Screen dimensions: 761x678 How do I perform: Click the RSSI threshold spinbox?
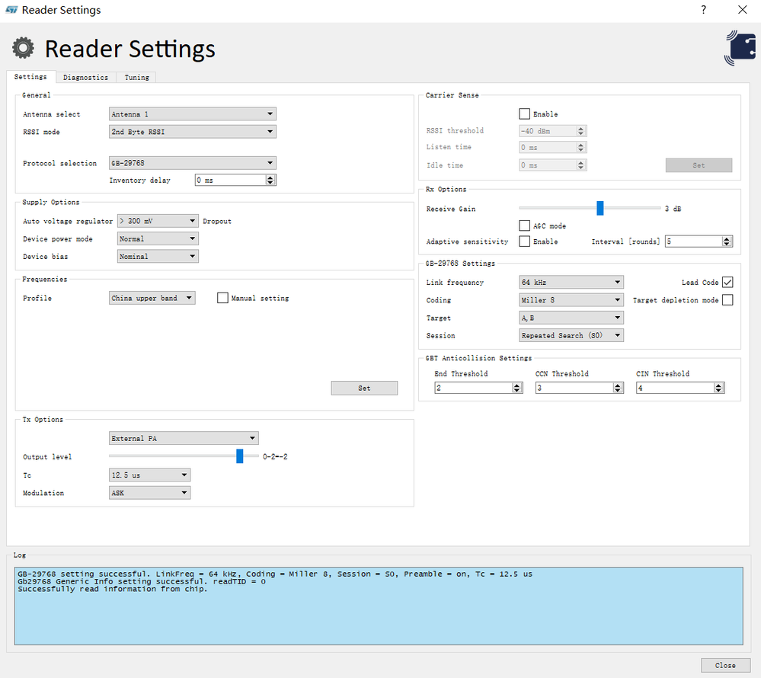[553, 131]
